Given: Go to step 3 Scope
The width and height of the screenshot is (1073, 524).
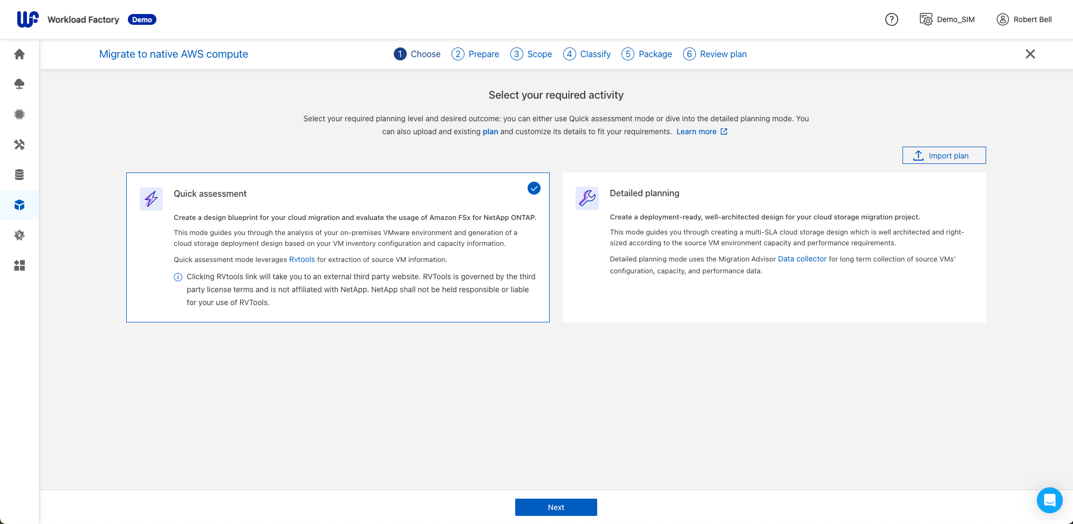Looking at the screenshot, I should (531, 54).
